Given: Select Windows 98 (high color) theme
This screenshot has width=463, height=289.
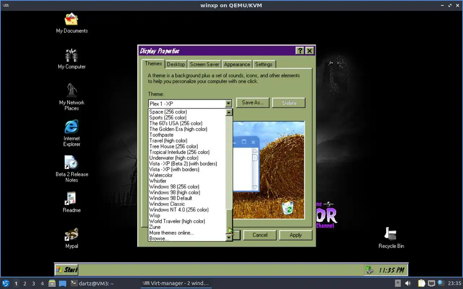Looking at the screenshot, I should (187, 193).
